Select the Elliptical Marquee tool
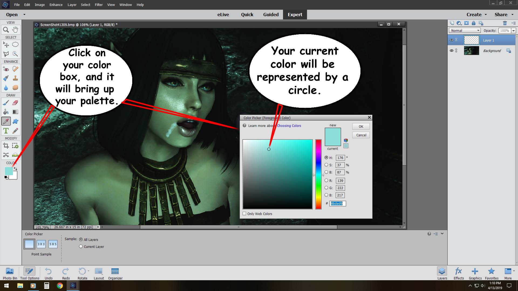Image resolution: width=518 pixels, height=291 pixels. point(15,44)
